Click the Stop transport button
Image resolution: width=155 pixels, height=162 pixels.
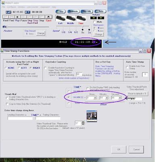pyautogui.click(x=42, y=17)
